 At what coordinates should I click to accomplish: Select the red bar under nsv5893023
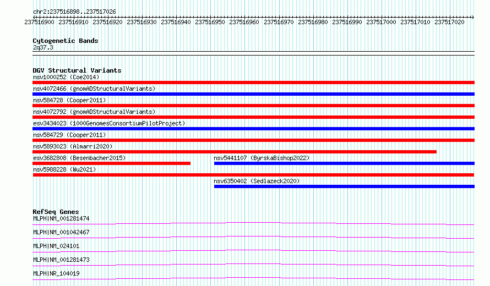point(235,152)
